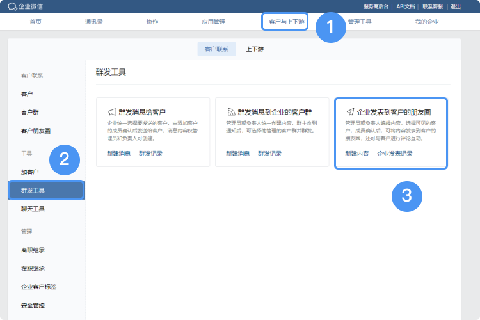Select 群发工具 in the left sidebar
Image resolution: width=480 pixels, height=320 pixels.
(33, 191)
